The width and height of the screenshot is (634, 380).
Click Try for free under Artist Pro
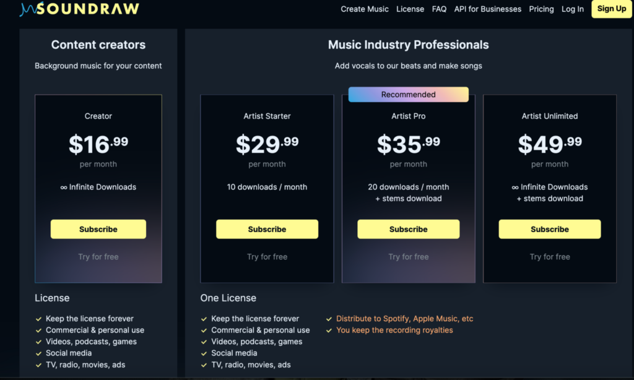pos(409,257)
